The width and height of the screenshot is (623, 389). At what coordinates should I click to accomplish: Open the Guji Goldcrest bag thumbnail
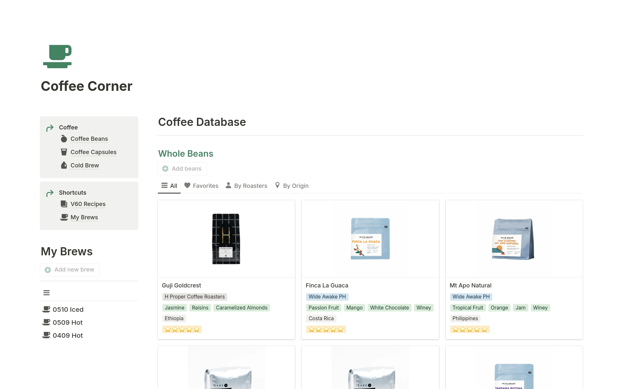pos(226,239)
